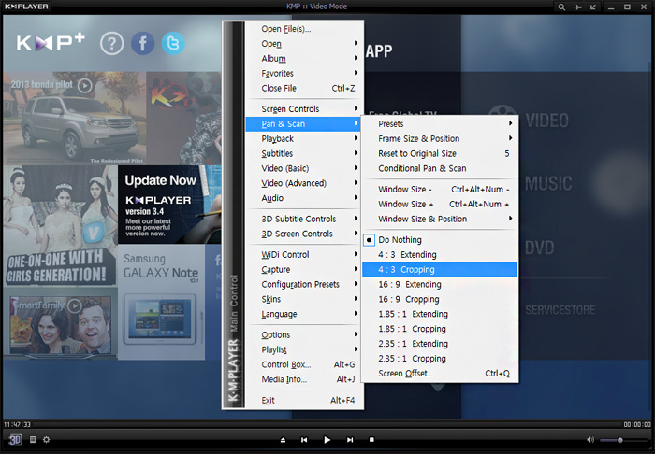Click the Update Now banner
655x454 pixels.
(x=169, y=205)
